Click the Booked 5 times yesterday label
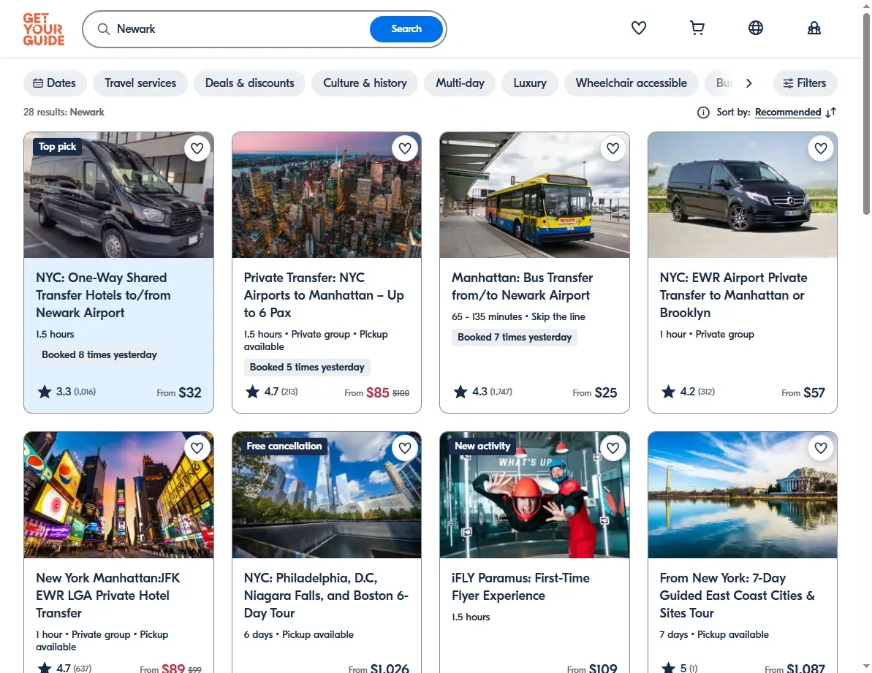Image resolution: width=872 pixels, height=673 pixels. coord(307,367)
